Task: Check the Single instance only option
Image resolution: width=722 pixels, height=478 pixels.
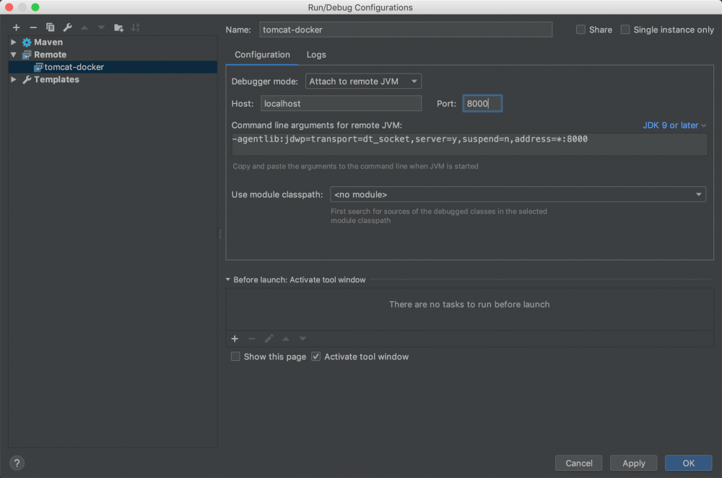Action: (x=625, y=30)
